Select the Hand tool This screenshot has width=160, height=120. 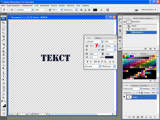coord(3,94)
